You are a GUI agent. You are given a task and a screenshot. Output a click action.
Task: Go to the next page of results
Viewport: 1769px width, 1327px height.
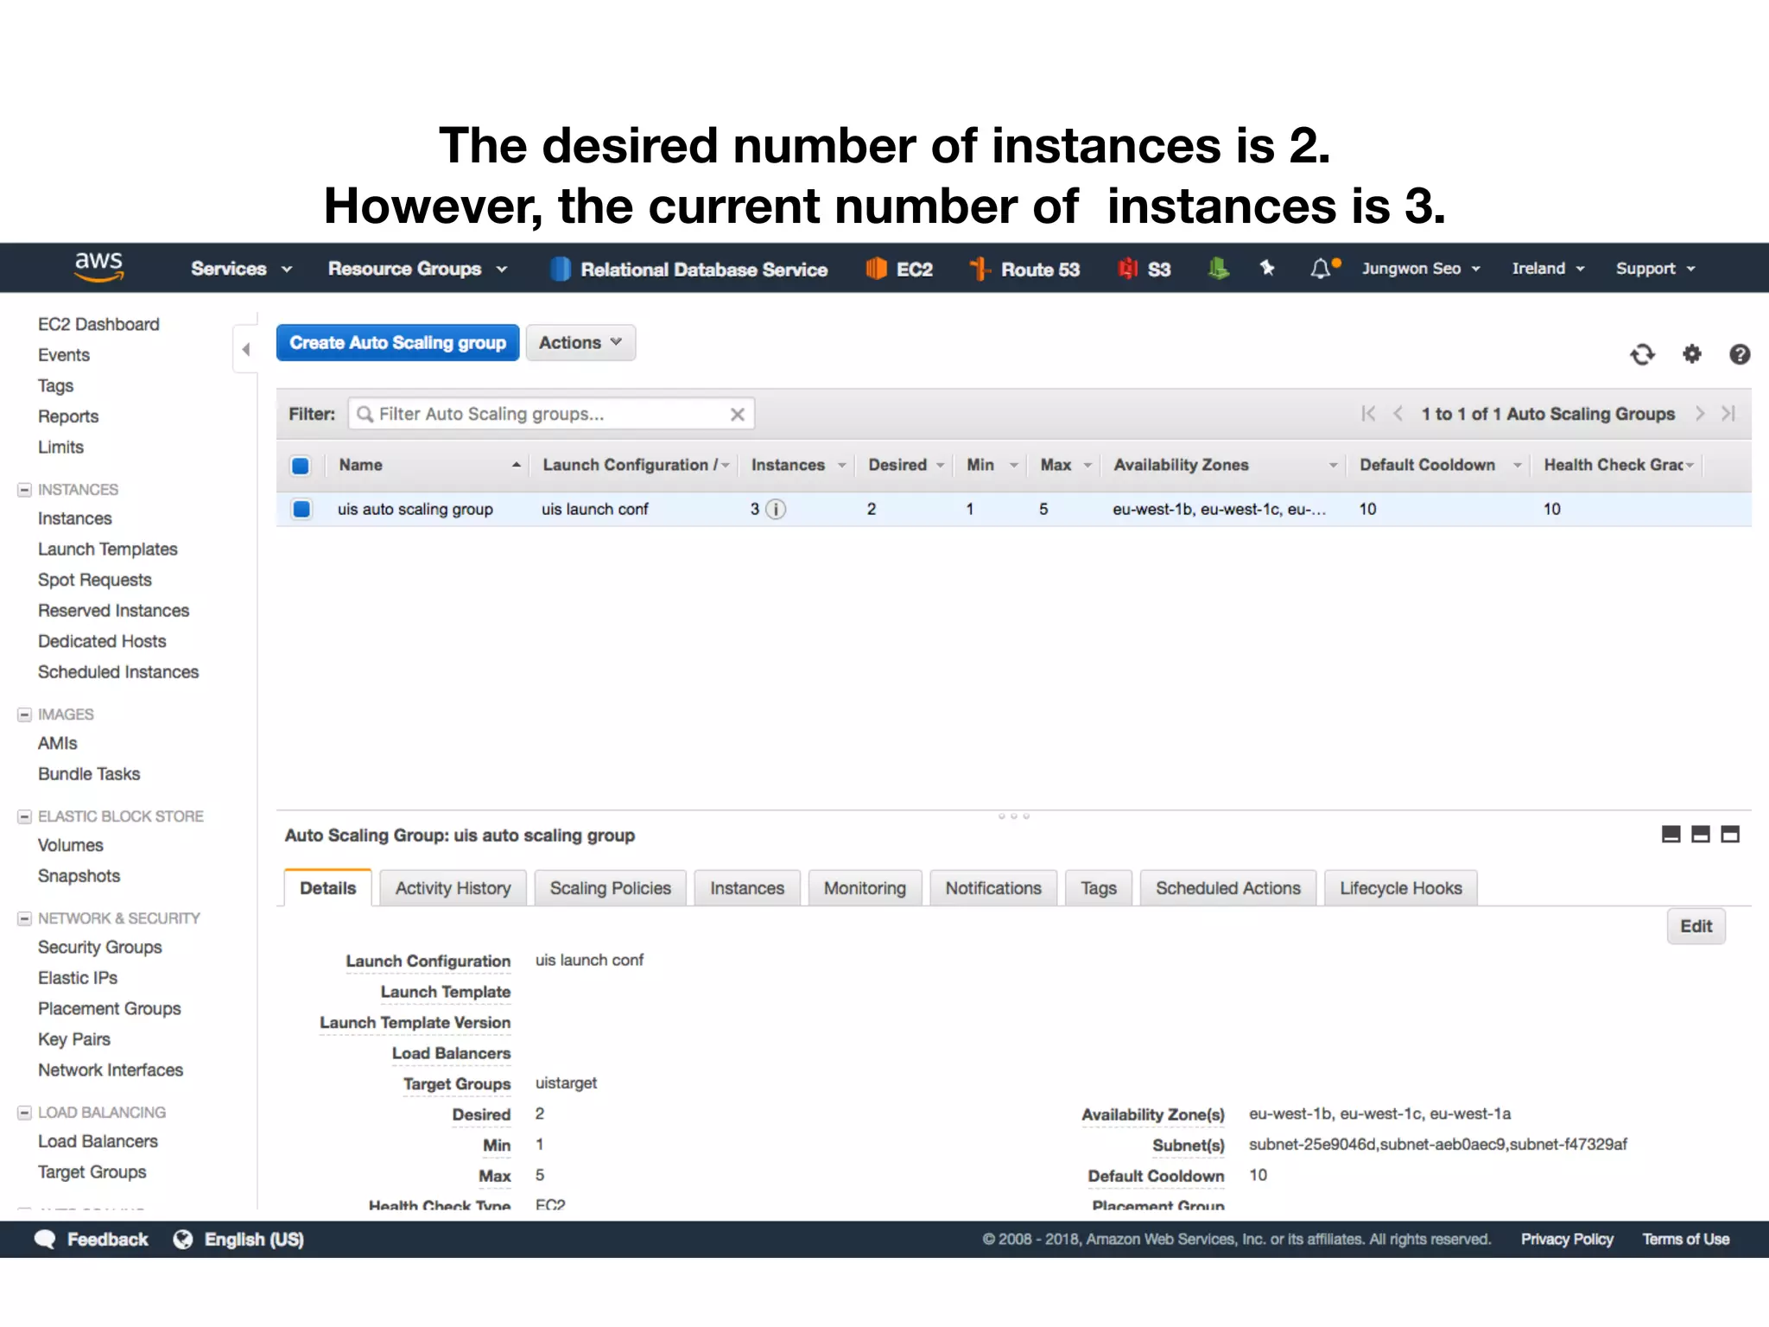1700,414
